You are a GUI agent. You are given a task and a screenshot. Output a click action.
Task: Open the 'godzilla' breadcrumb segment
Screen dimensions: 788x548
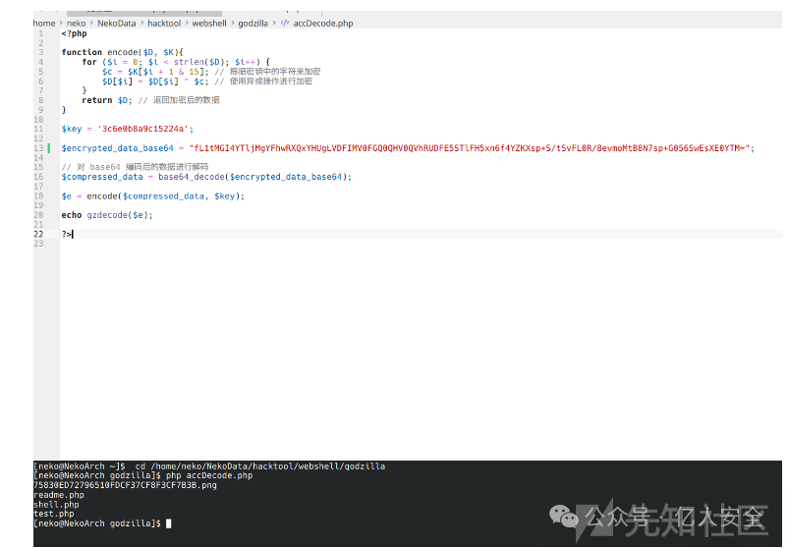coord(253,24)
